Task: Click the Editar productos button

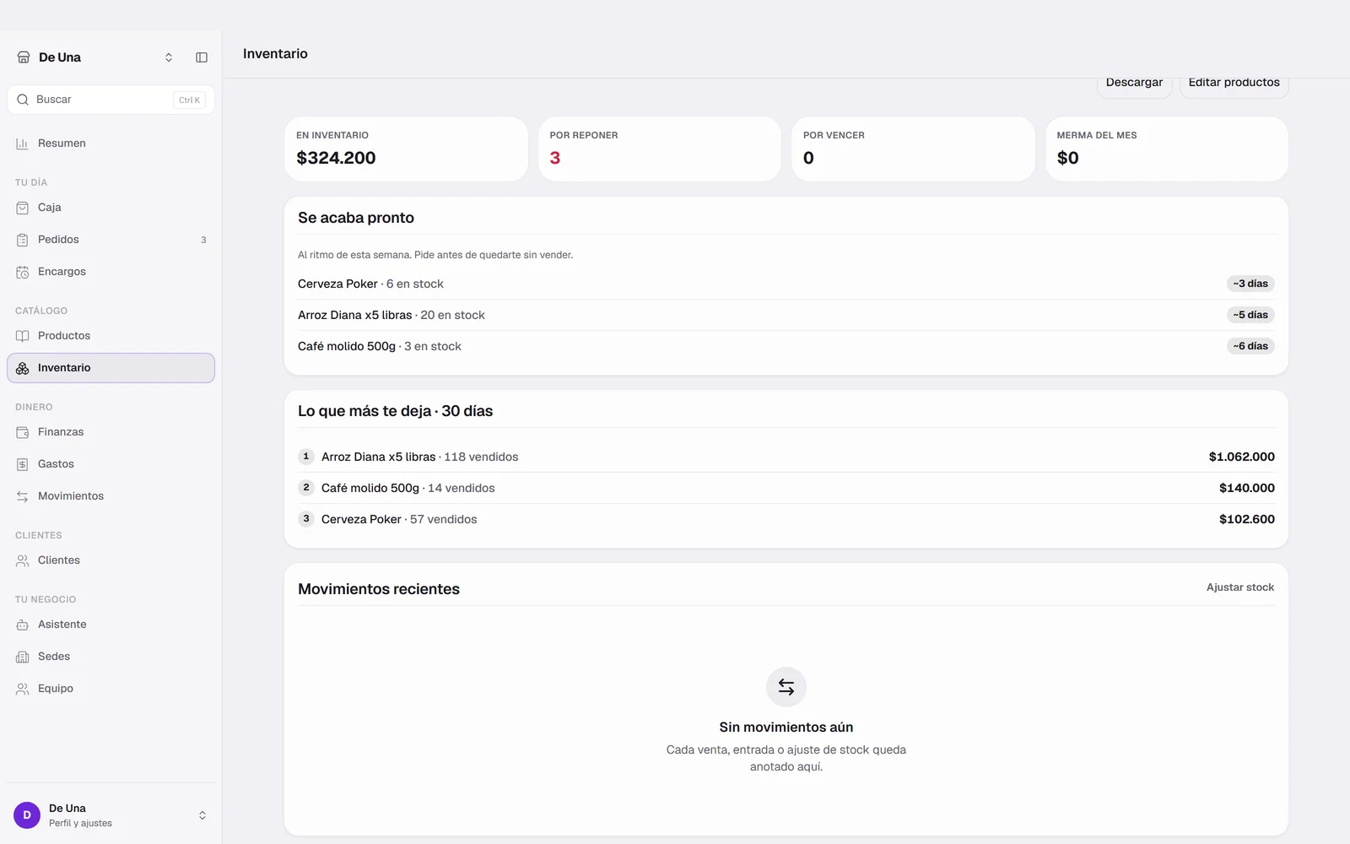Action: (x=1234, y=84)
